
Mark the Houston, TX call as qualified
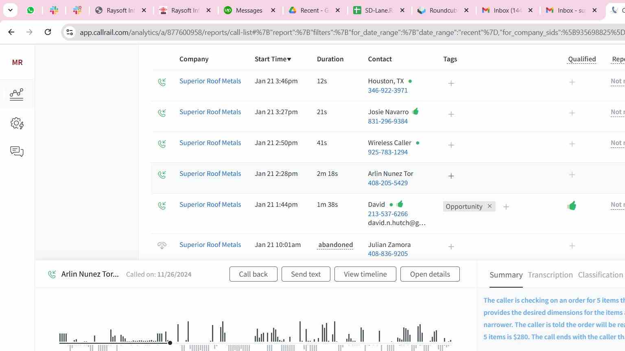point(572,82)
